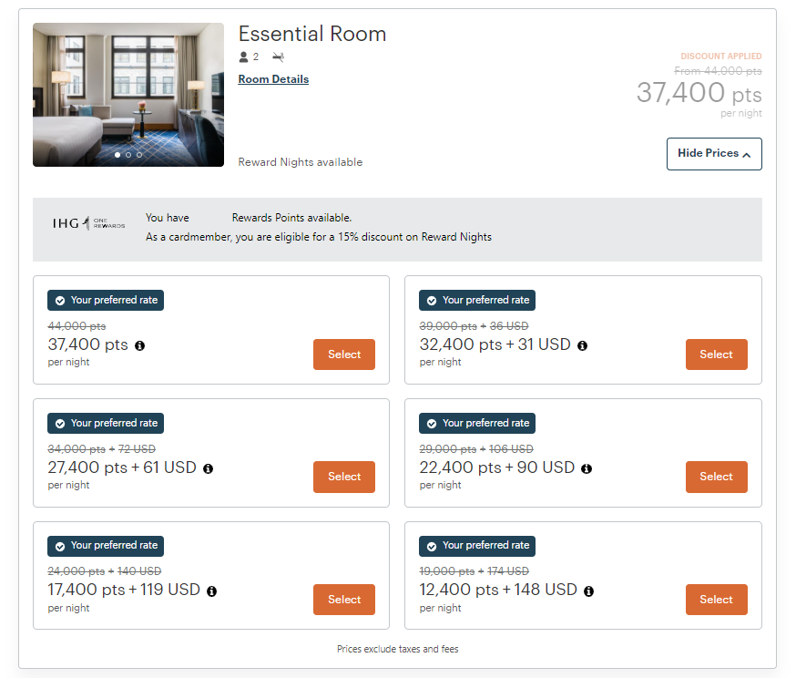Select the 37,400 pts per night rate
Screen dimensions: 796x678
344,354
